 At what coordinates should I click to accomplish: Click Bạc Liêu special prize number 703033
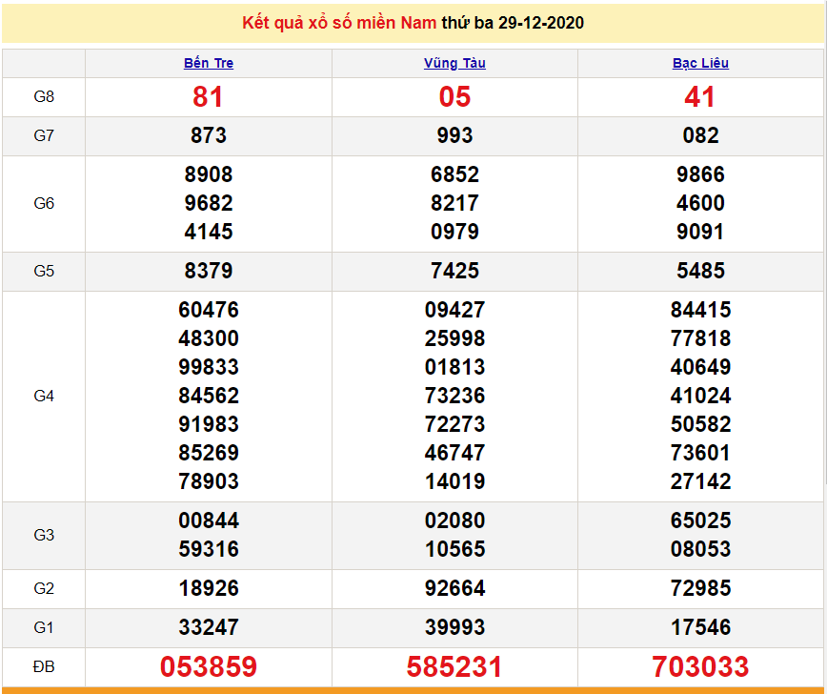click(700, 666)
